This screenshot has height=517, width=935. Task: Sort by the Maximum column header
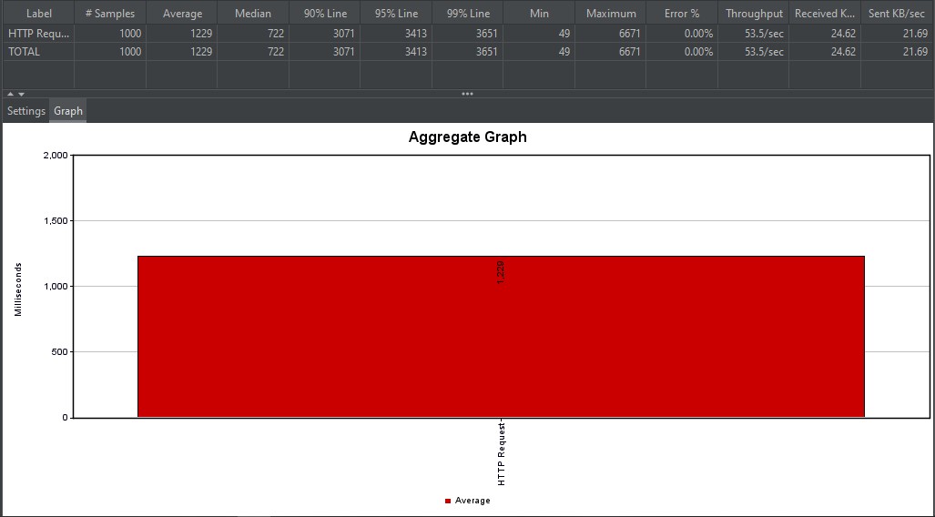[611, 13]
